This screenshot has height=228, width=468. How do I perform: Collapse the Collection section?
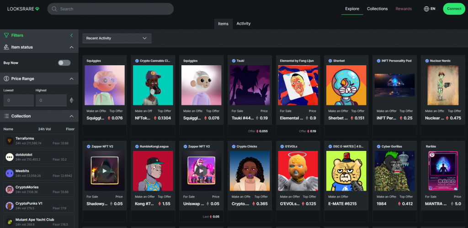[72, 116]
